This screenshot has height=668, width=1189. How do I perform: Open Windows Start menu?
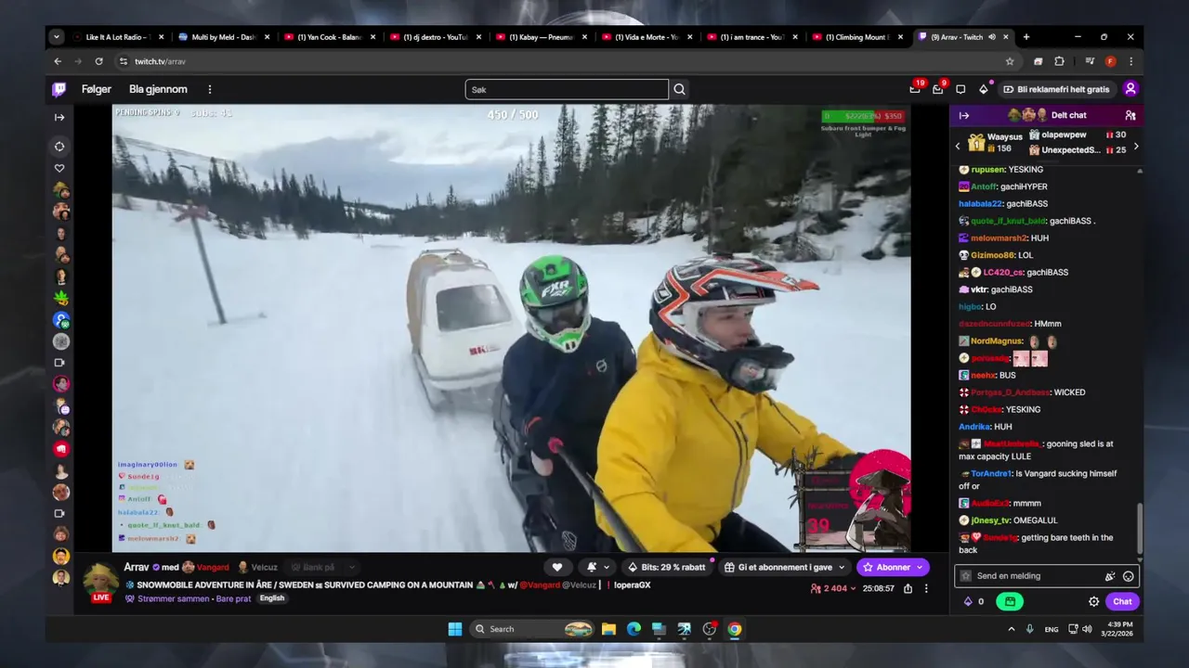pyautogui.click(x=455, y=629)
